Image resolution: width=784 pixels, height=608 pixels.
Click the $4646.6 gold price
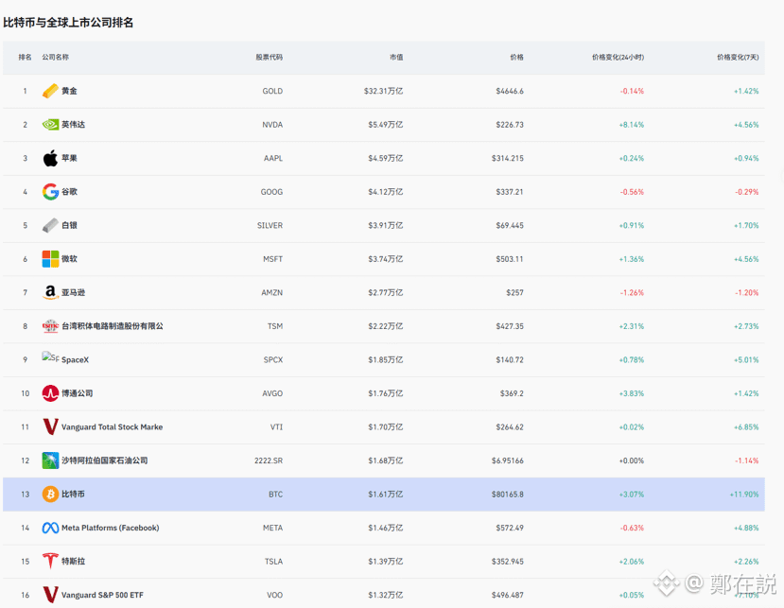(510, 91)
